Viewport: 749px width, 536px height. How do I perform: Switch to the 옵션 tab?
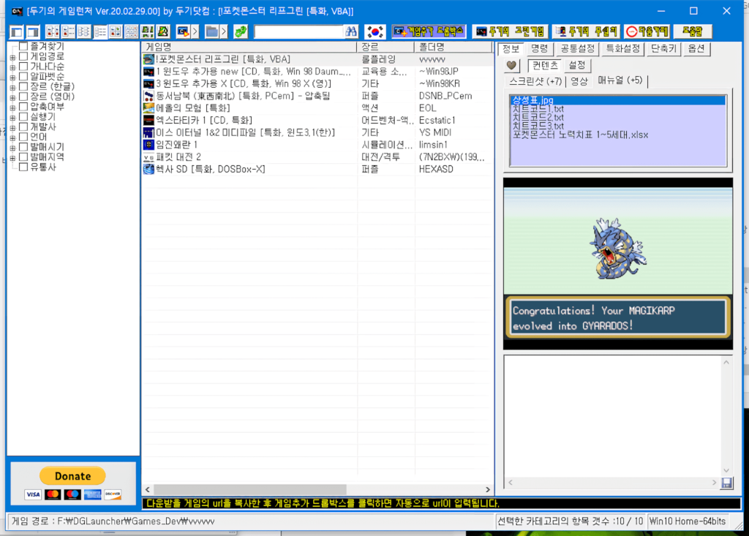pyautogui.click(x=696, y=49)
